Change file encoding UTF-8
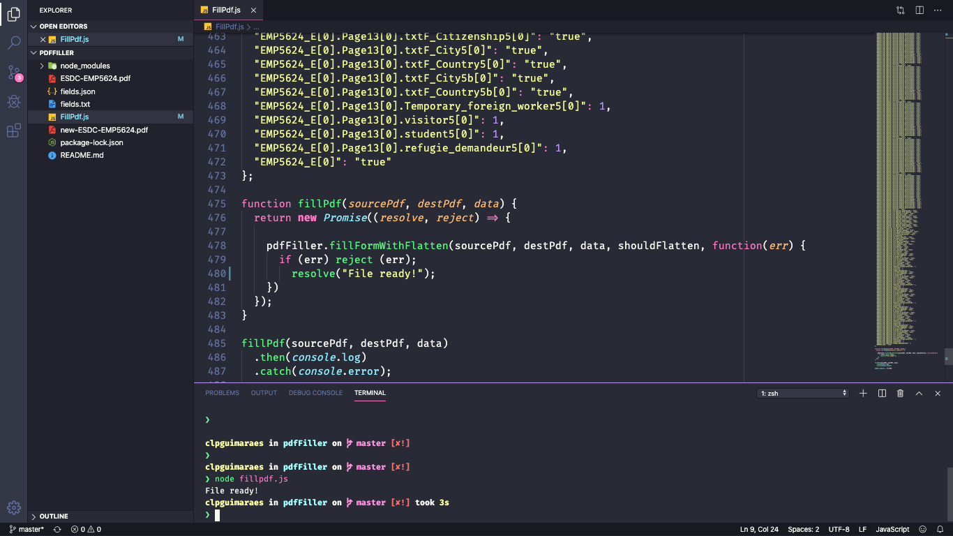The height and width of the screenshot is (536, 953). pos(839,530)
